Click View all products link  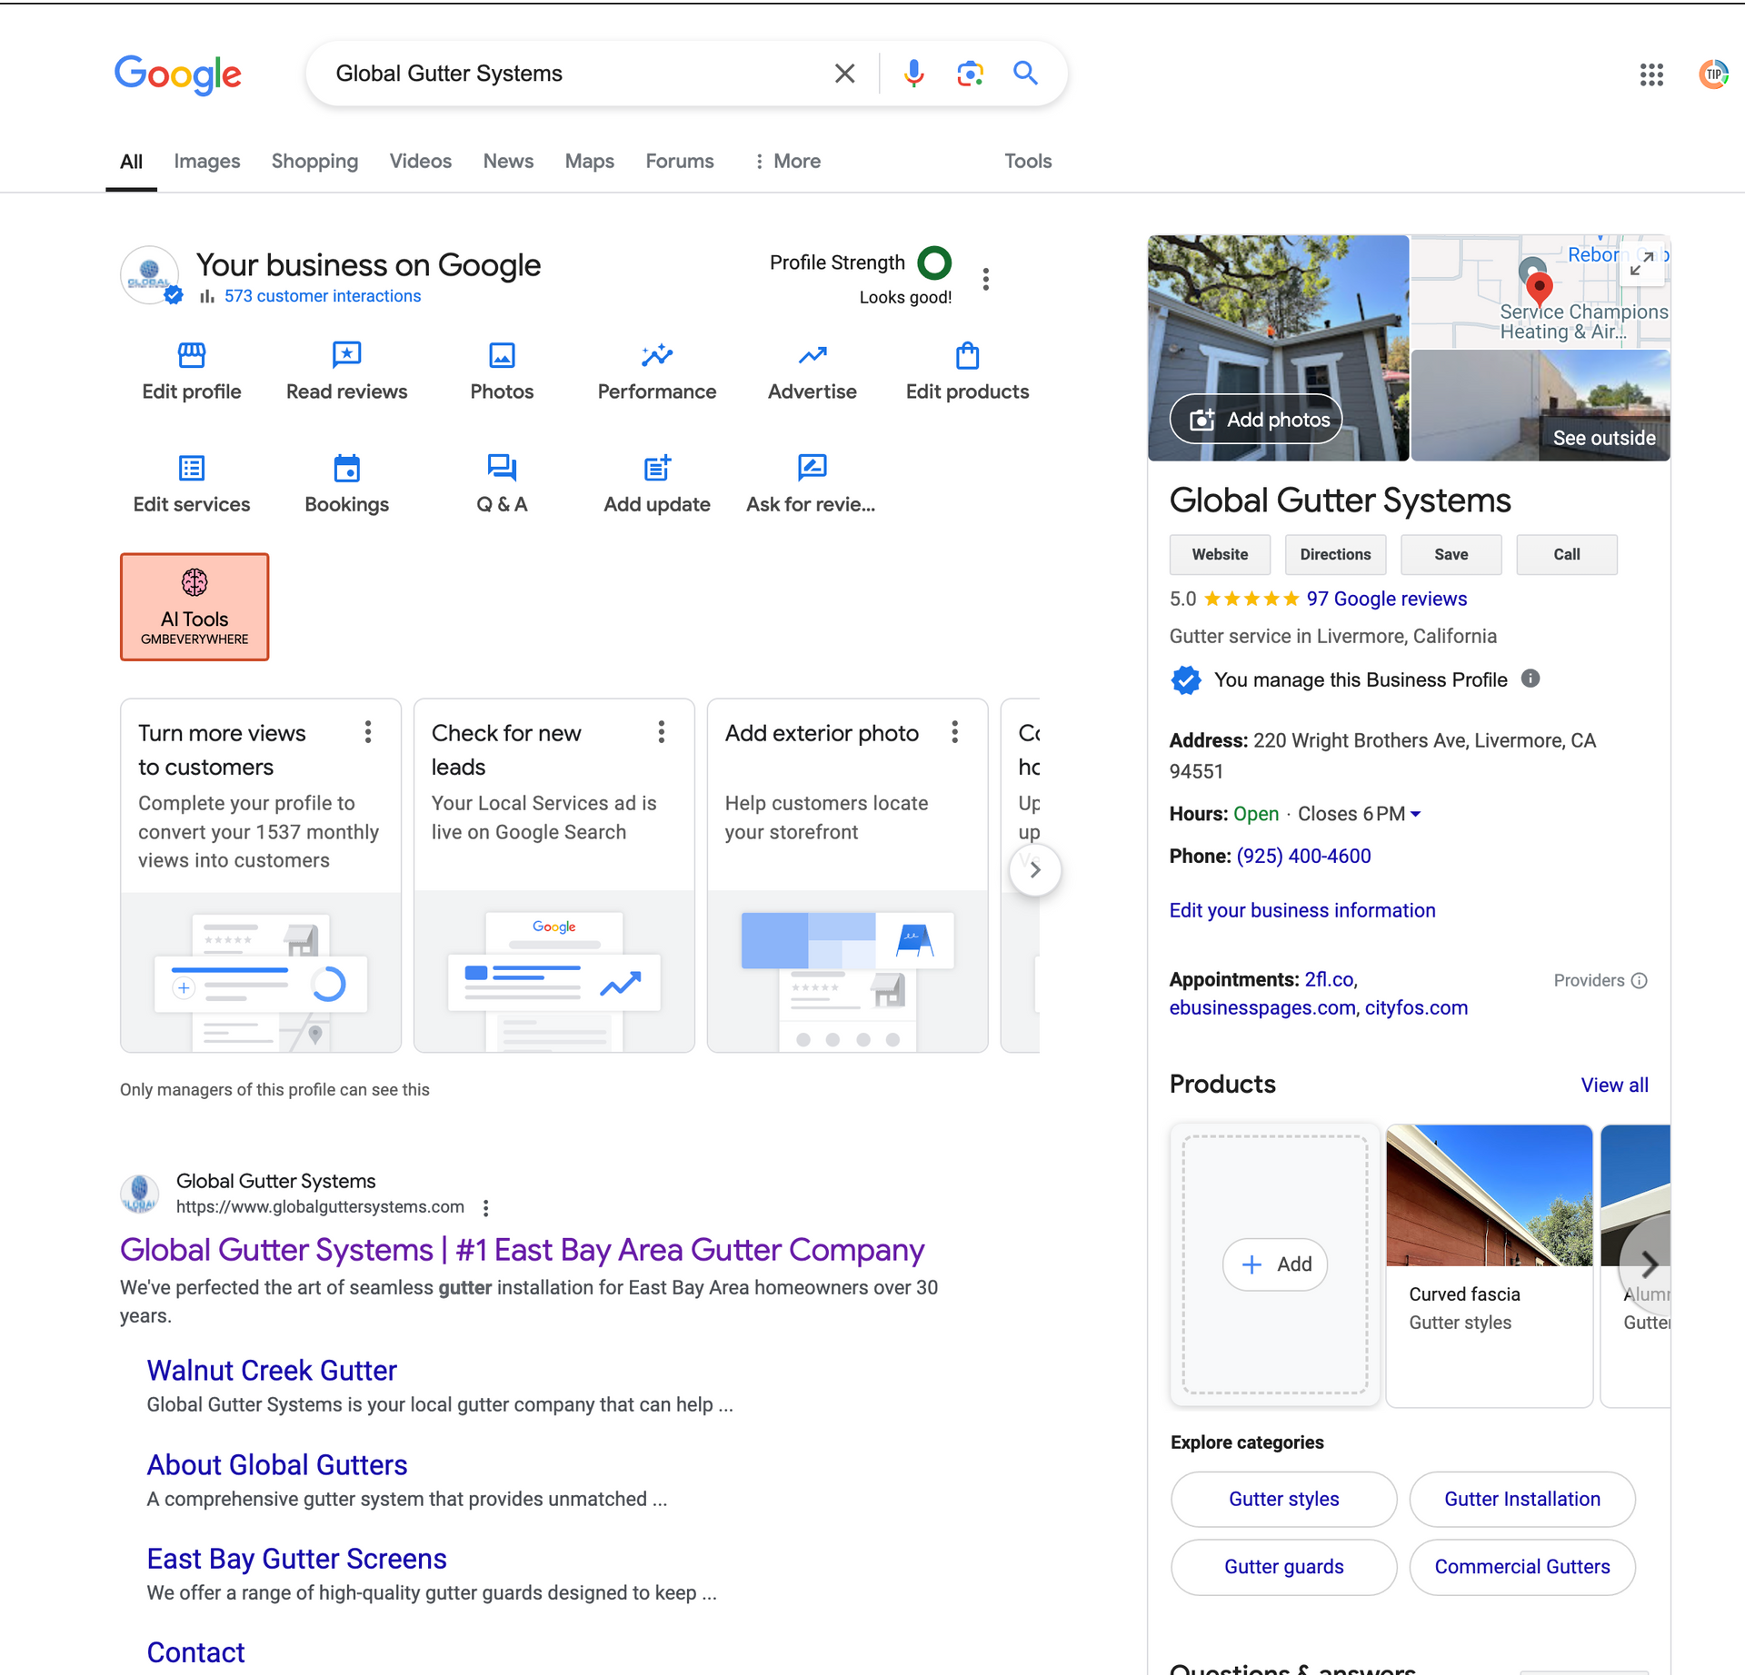[x=1614, y=1085]
